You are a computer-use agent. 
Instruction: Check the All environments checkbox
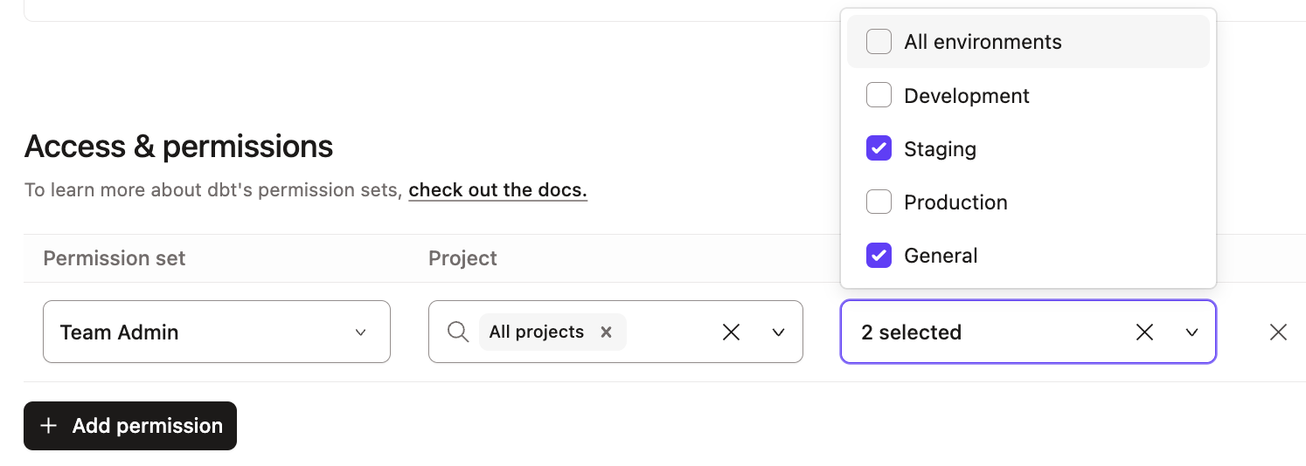(x=879, y=42)
